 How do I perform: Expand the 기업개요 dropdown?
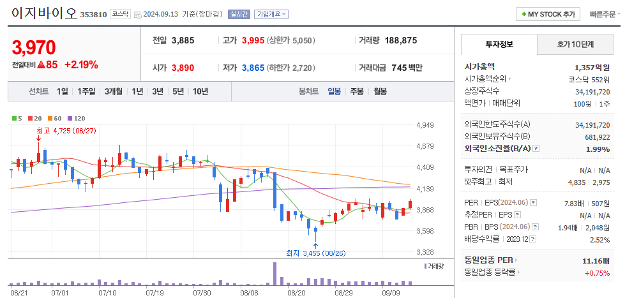(271, 14)
